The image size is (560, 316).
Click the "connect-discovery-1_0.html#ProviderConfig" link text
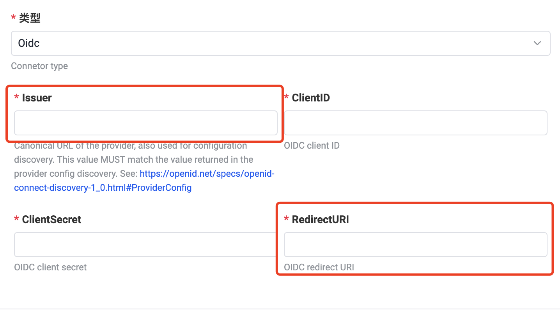tap(103, 188)
